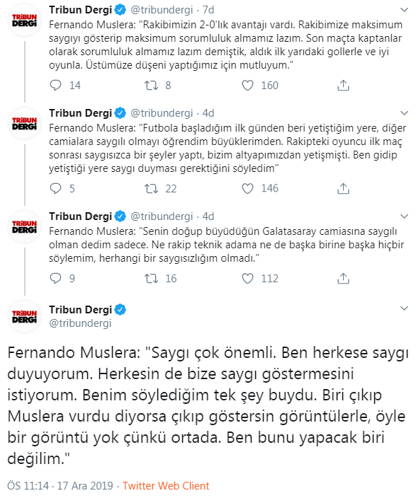416x498 pixels.
Task: Reply to the tweet with 9 replies
Action: coord(56,278)
